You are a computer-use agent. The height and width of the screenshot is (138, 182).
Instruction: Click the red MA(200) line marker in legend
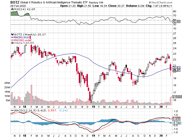click(12, 40)
